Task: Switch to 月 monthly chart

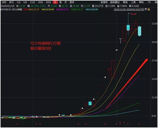Action: click(66, 2)
